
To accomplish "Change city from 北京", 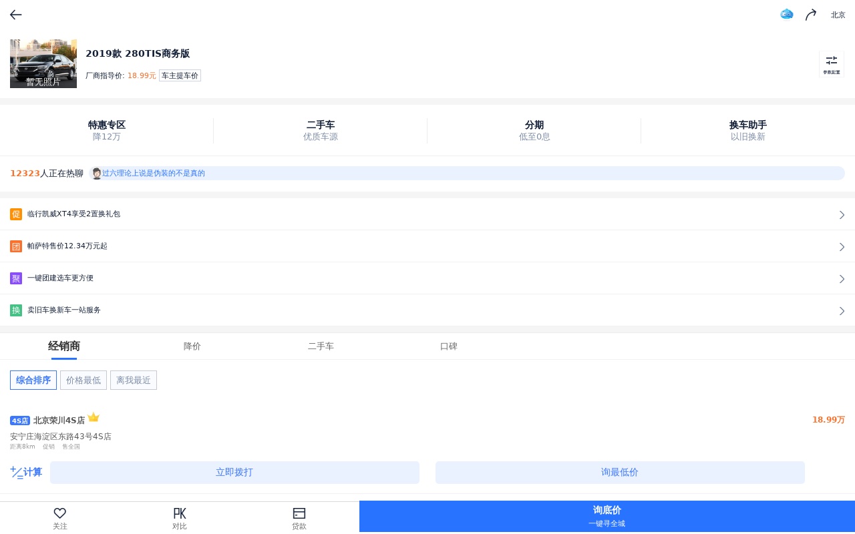I will pos(838,15).
